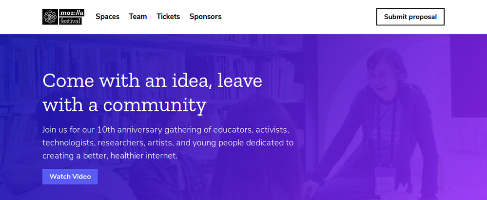Open the Tickets navigation link
The width and height of the screenshot is (487, 200).
[x=168, y=17]
